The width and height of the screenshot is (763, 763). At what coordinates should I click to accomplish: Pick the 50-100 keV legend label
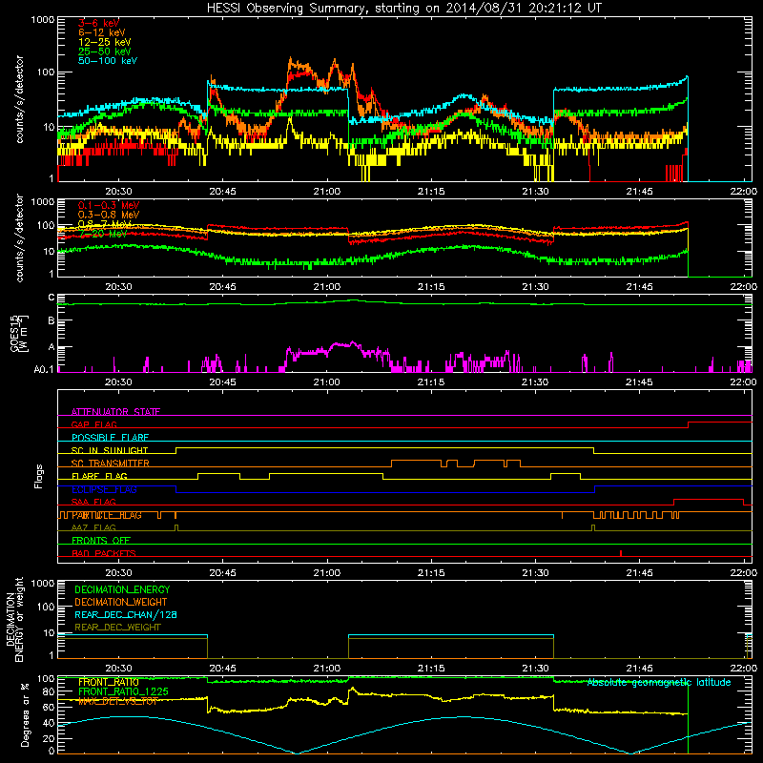coord(108,61)
